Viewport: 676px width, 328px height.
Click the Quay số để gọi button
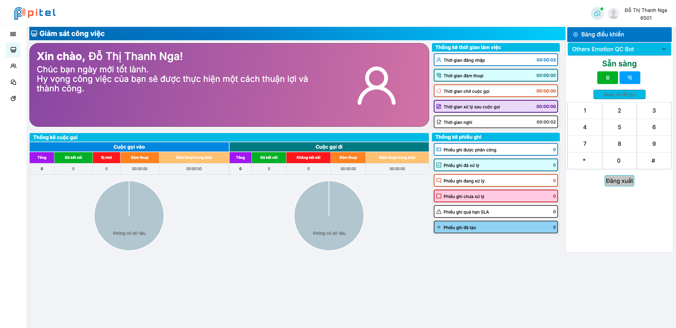pyautogui.click(x=619, y=94)
